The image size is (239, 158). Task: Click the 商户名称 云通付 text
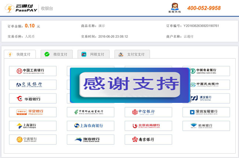[180, 37]
